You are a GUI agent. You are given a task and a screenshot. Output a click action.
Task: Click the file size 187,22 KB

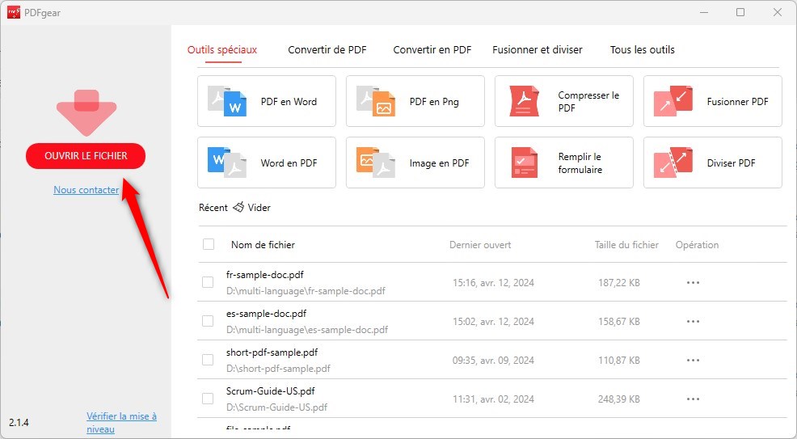tap(618, 282)
